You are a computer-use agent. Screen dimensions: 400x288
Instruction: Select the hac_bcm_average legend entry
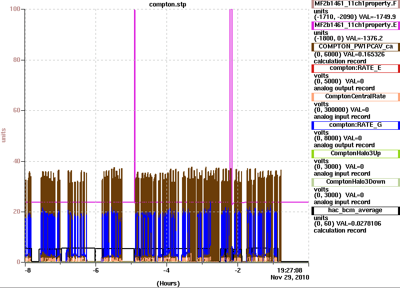[x=355, y=210]
